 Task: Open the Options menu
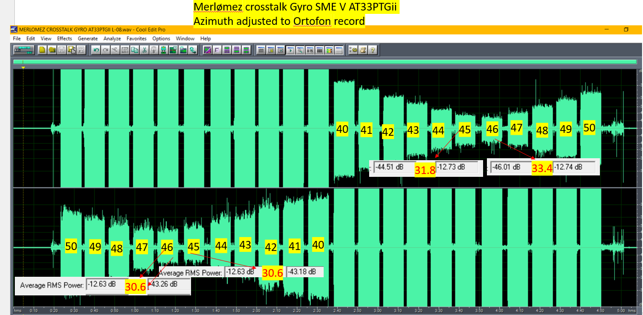pos(161,38)
